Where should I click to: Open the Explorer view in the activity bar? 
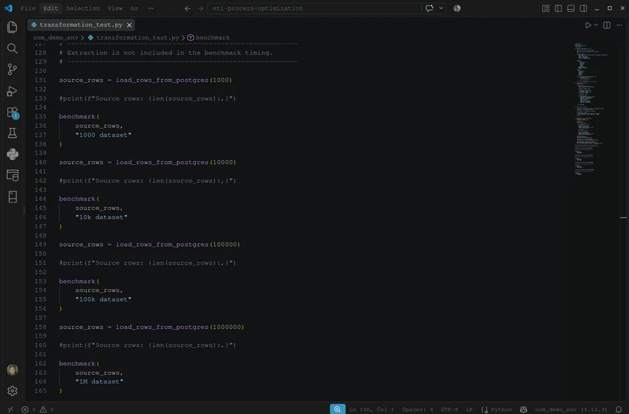[12, 27]
